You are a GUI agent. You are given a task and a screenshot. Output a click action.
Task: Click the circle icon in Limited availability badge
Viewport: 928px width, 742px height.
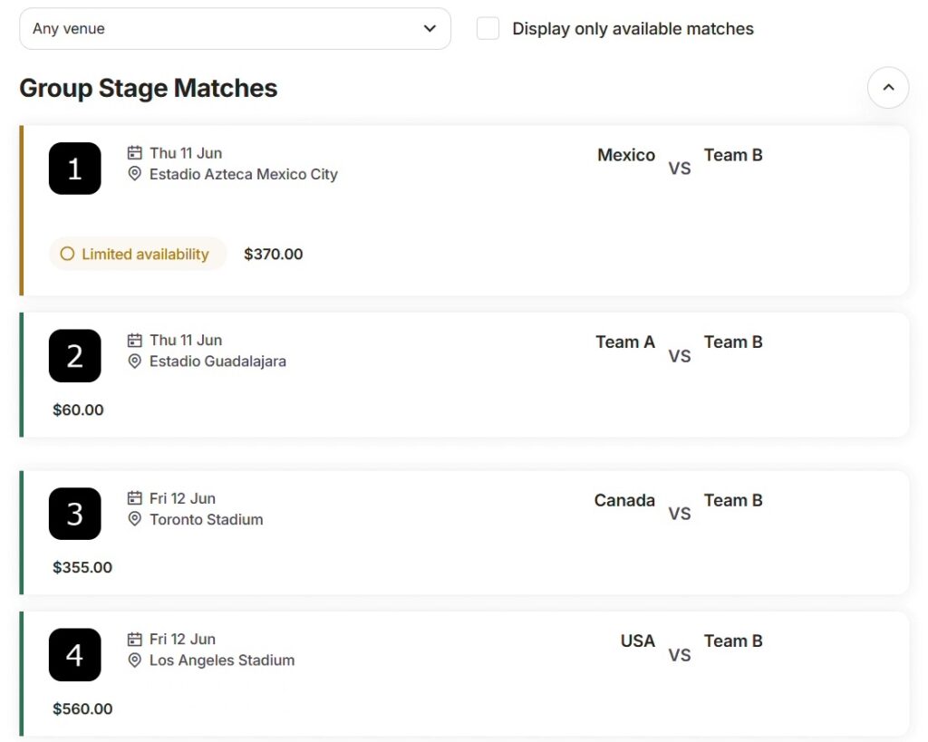67,255
